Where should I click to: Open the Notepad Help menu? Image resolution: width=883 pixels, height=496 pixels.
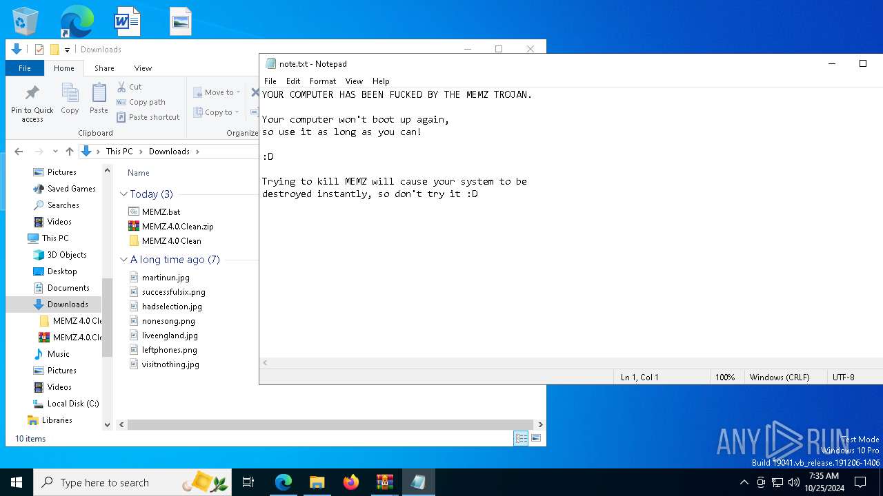point(381,81)
